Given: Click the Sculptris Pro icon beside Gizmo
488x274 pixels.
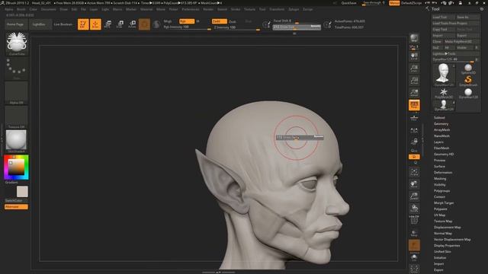Looking at the screenshot, I should click(156, 24).
